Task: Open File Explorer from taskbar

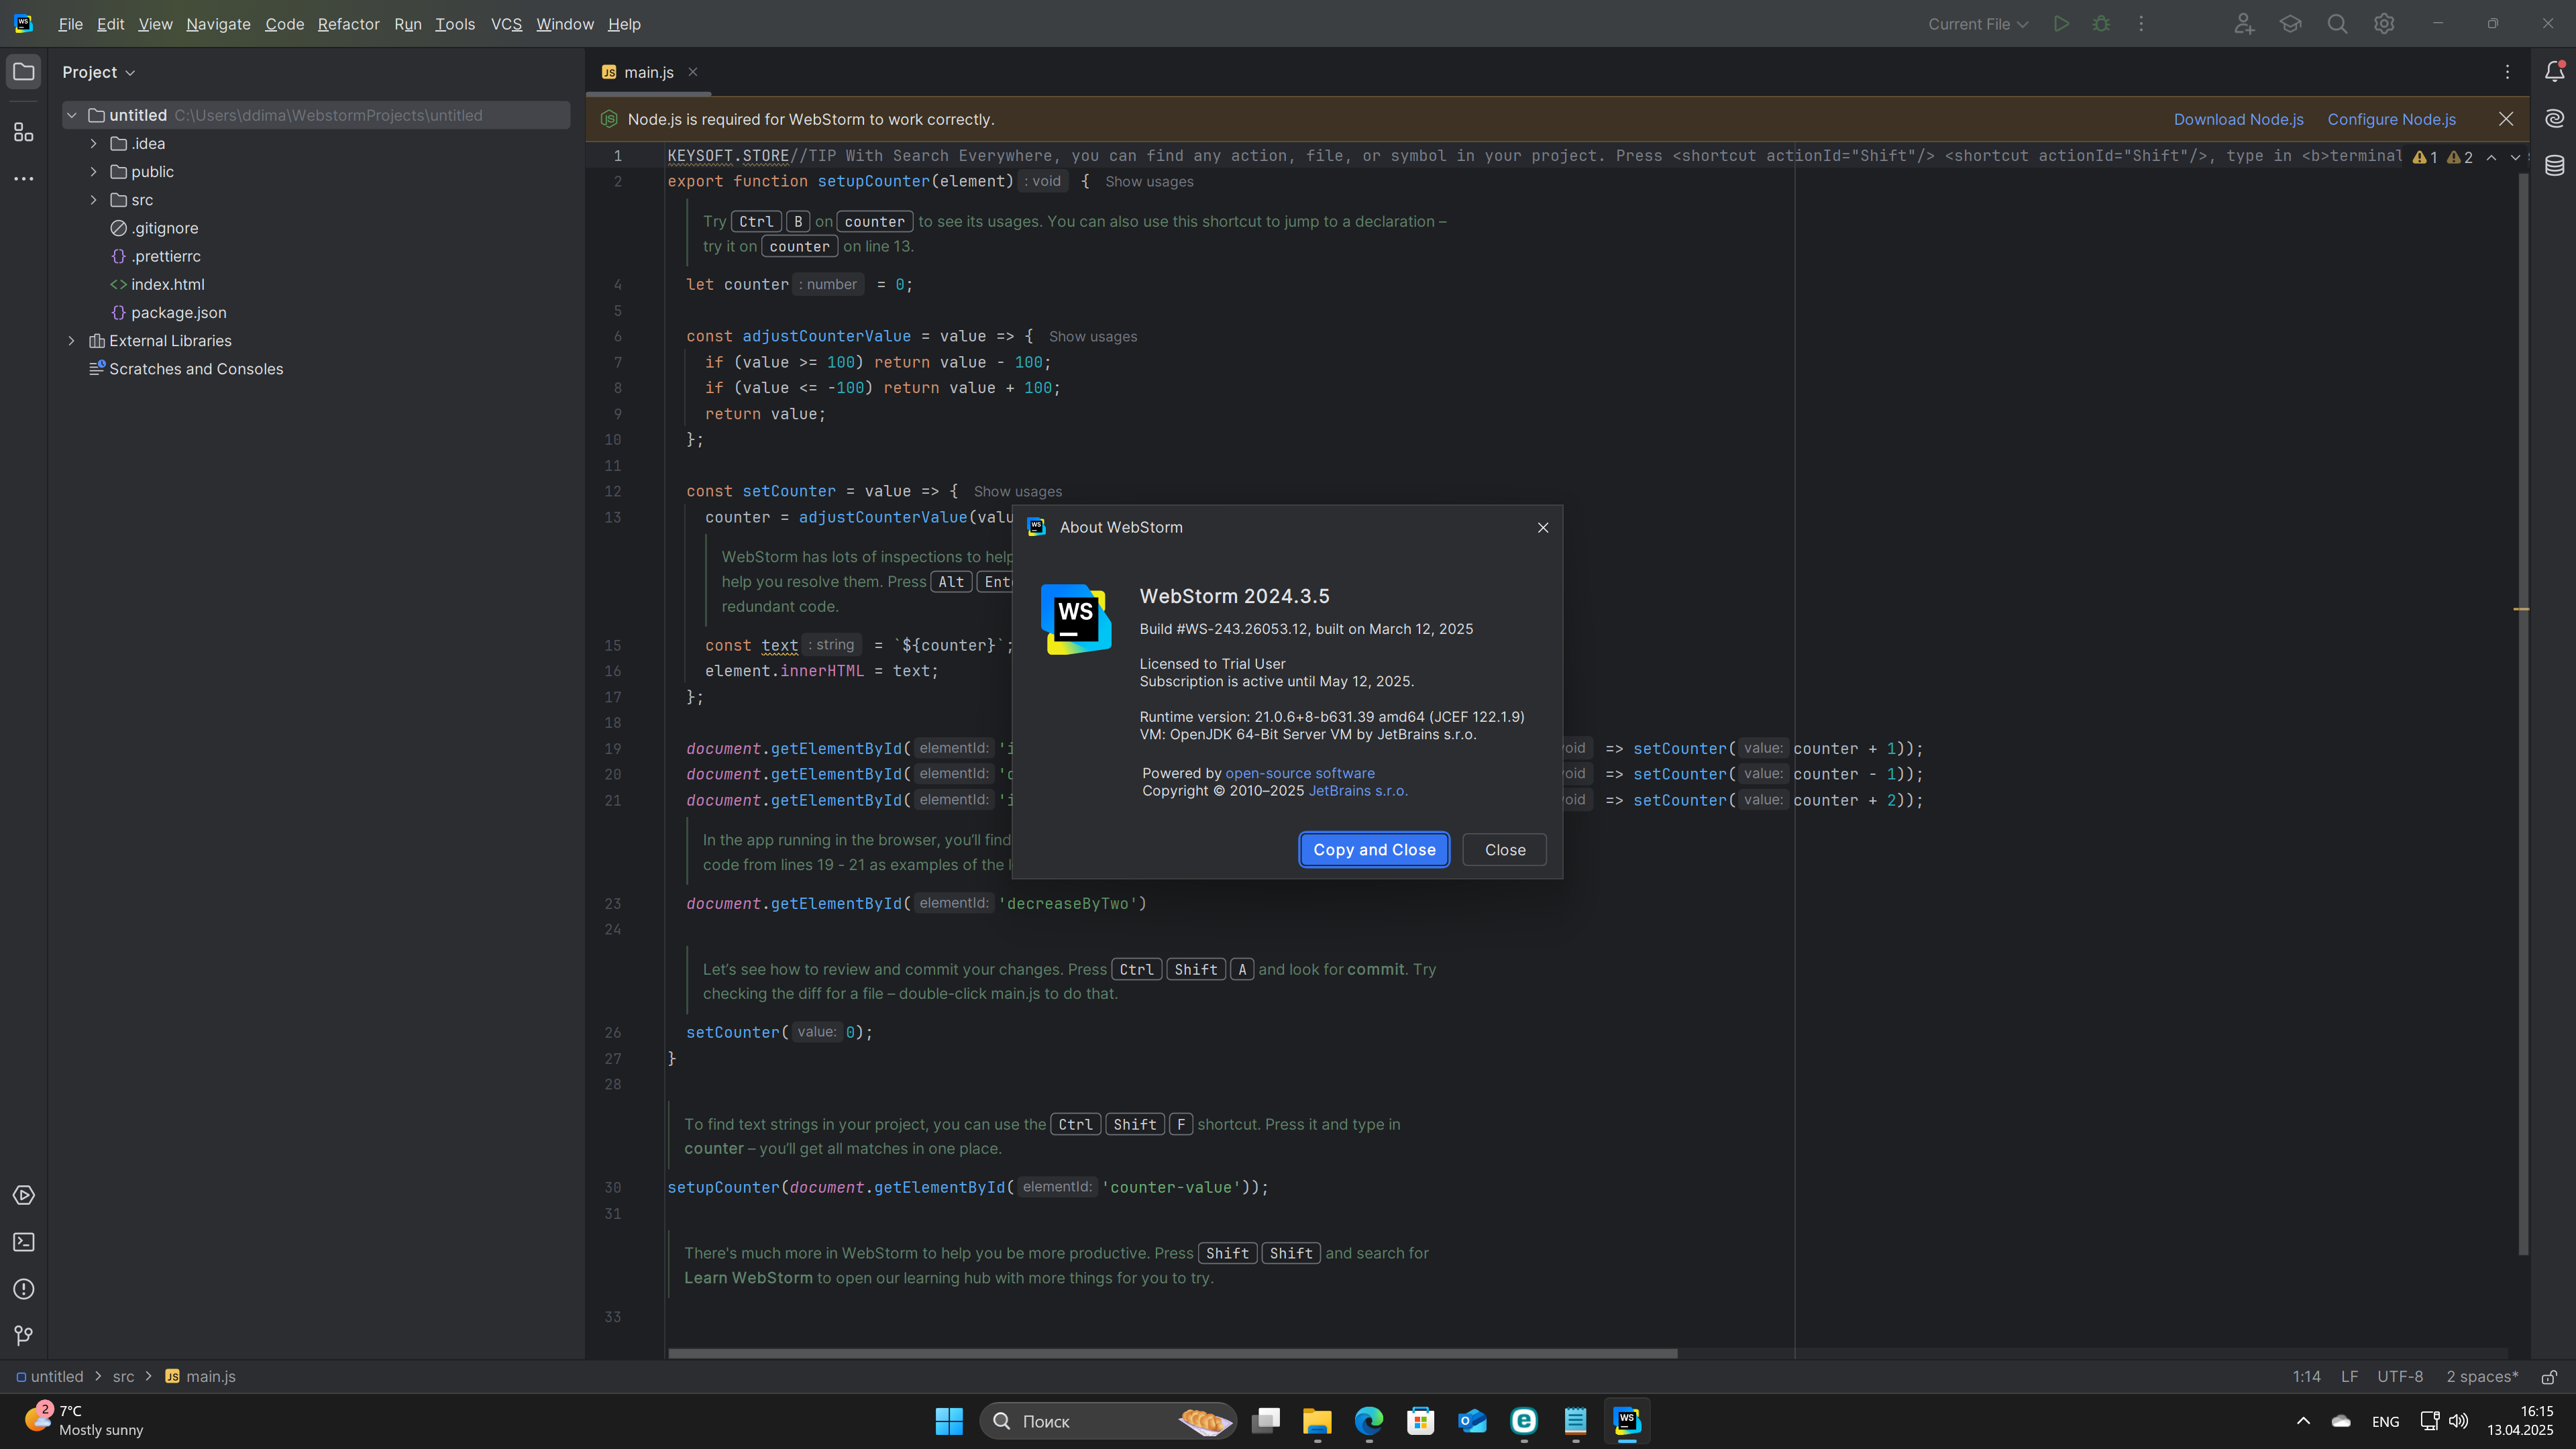Action: click(x=1317, y=1420)
